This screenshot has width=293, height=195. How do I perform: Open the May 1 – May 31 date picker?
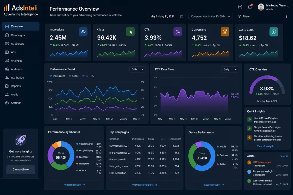point(167,16)
